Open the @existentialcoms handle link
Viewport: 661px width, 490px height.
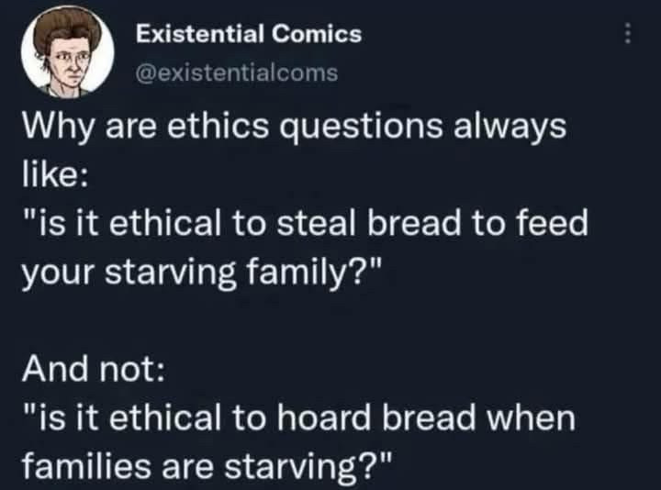pos(237,72)
